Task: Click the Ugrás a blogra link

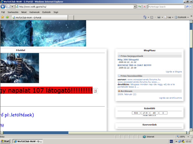Action: point(174,72)
